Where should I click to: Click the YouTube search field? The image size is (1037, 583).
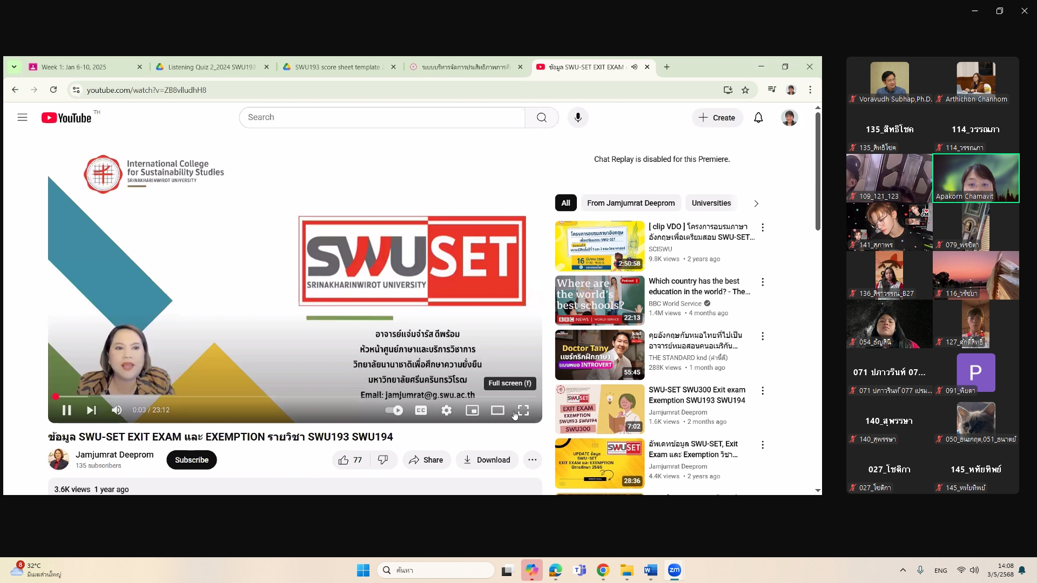coord(382,117)
